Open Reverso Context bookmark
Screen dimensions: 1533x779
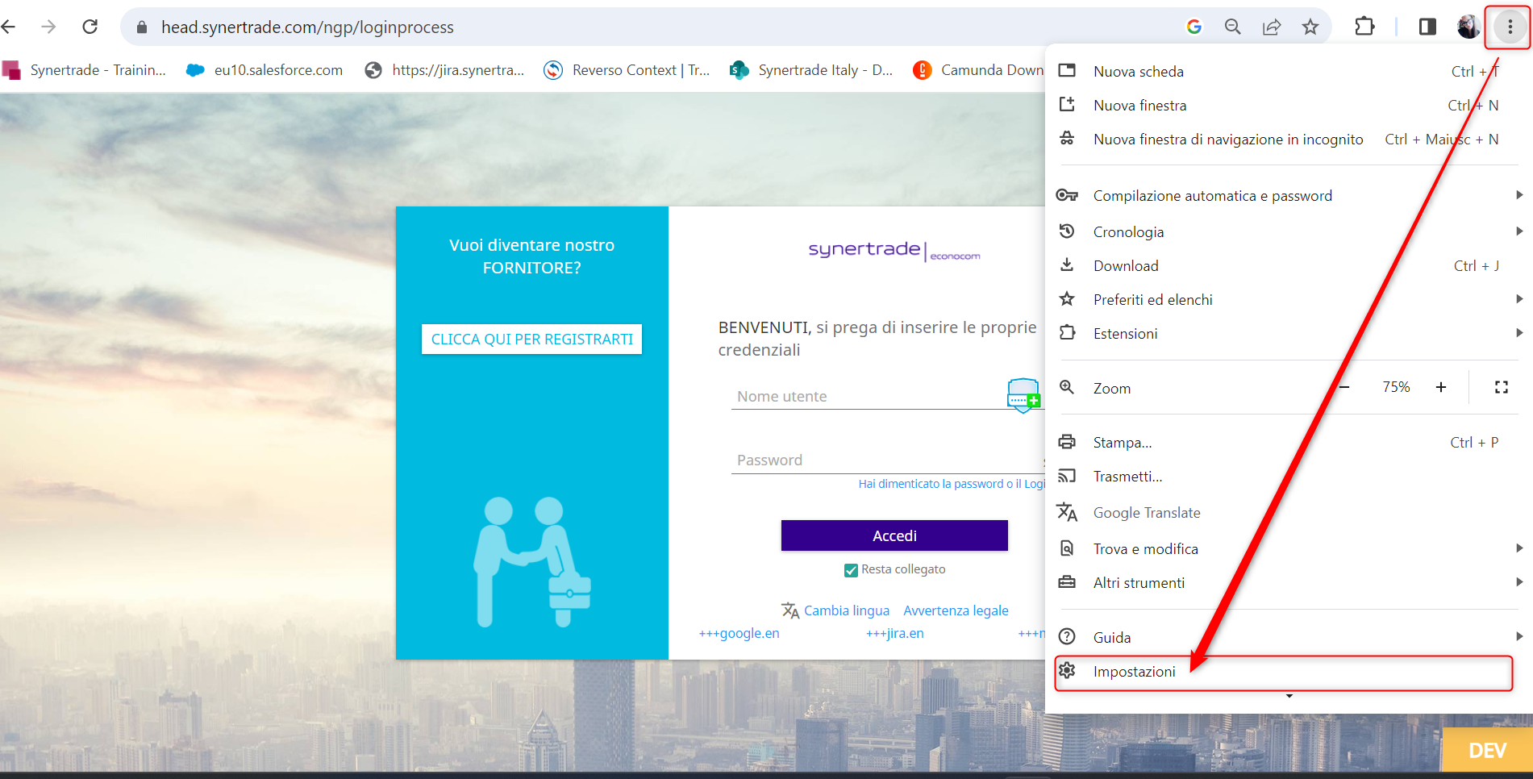(x=627, y=70)
